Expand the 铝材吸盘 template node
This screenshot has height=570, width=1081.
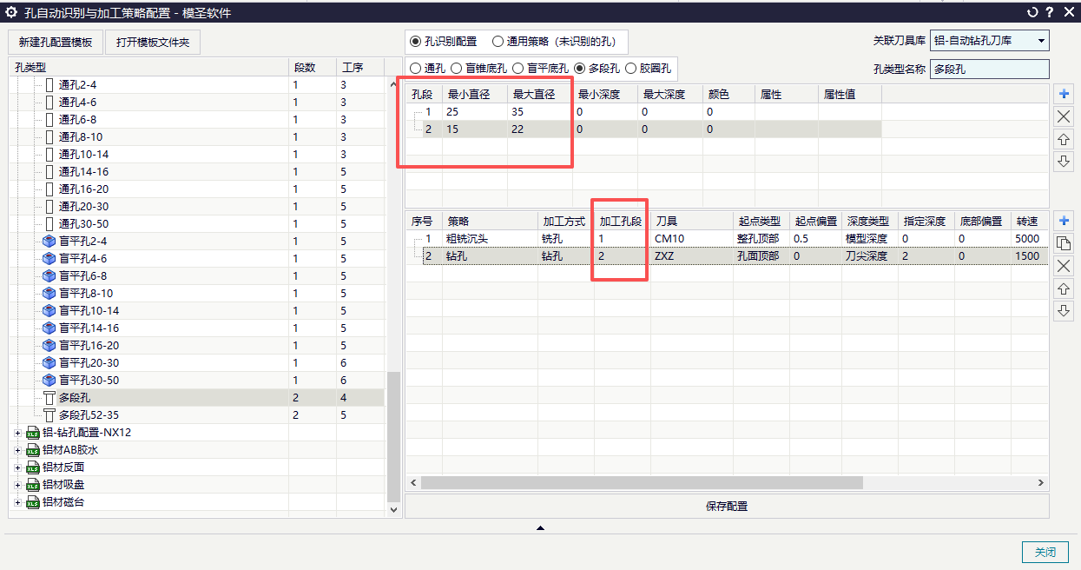click(x=17, y=484)
